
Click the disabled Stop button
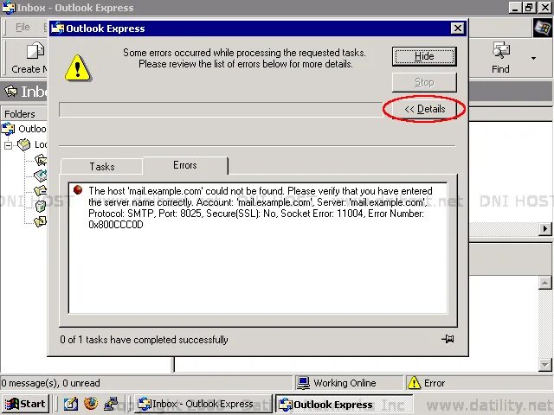tap(424, 83)
